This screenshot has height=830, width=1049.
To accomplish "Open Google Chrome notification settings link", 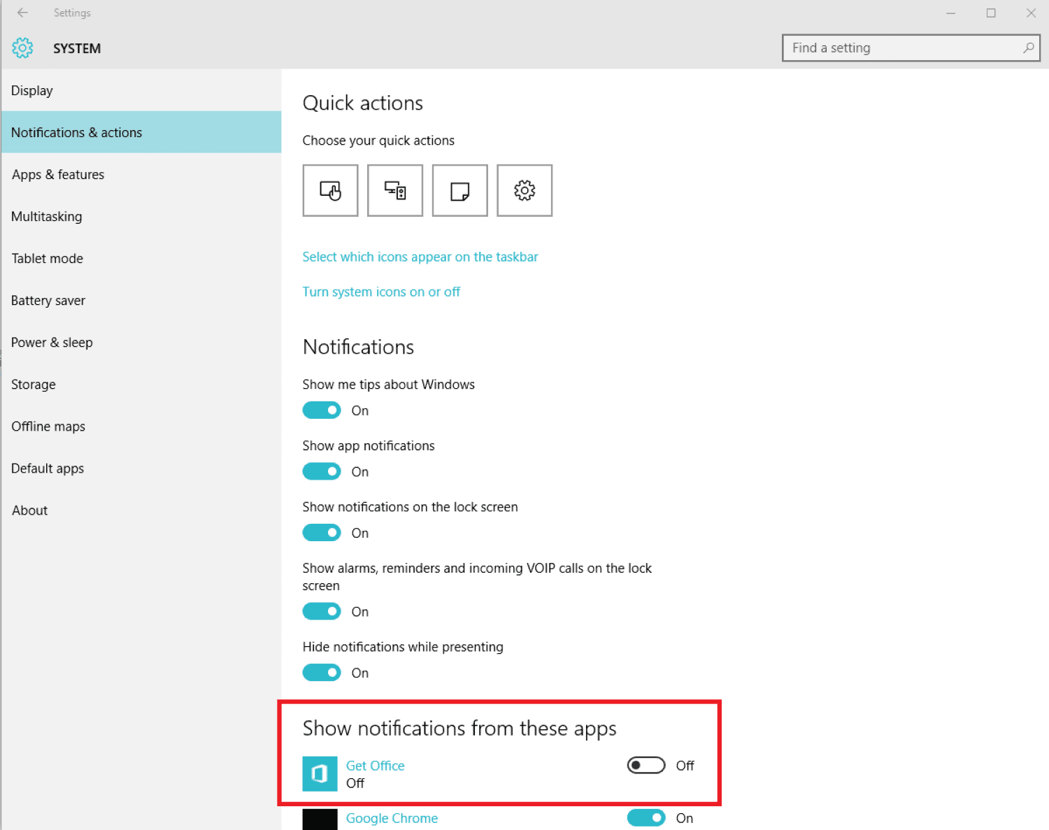I will point(392,818).
